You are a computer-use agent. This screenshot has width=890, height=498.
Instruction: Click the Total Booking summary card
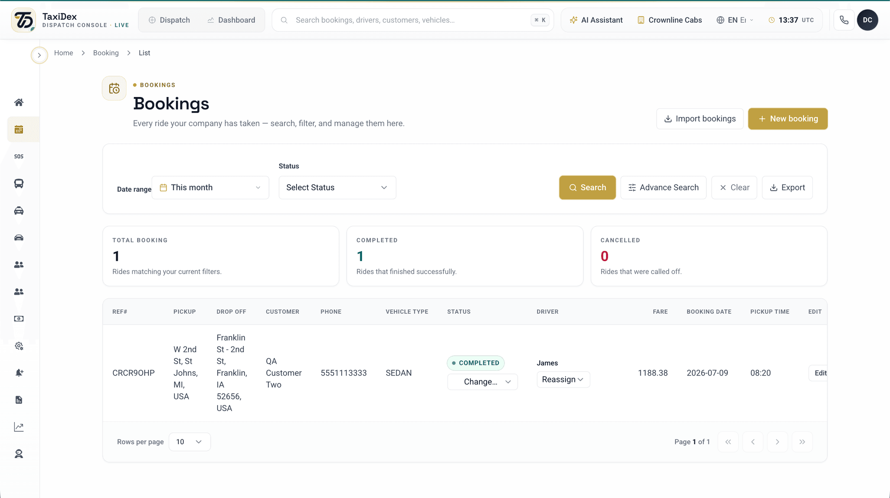(x=221, y=256)
